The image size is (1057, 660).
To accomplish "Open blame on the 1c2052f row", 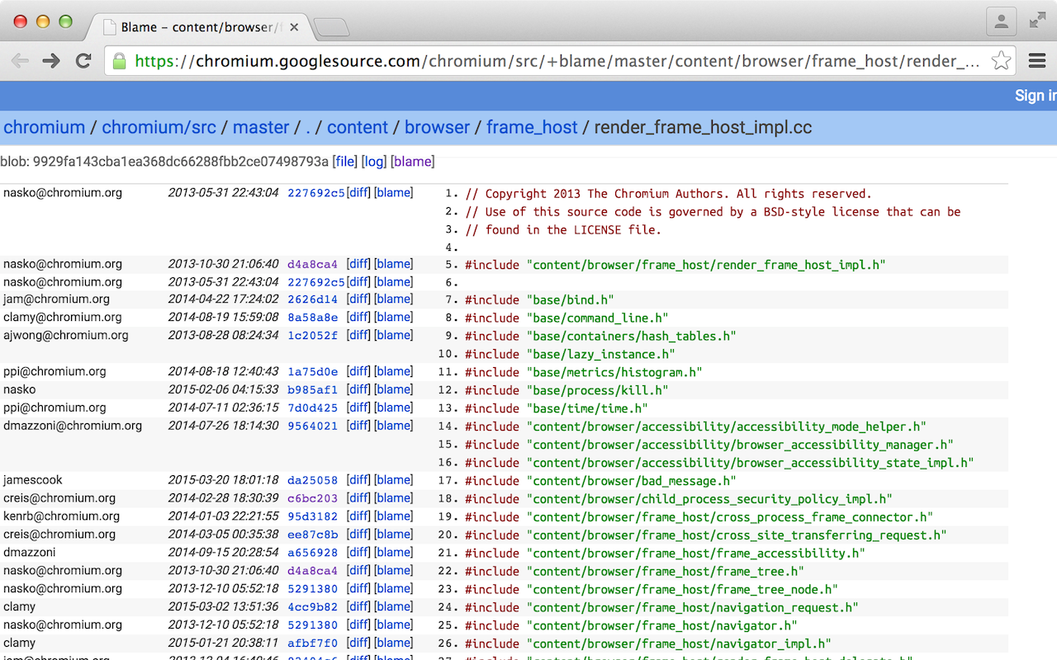I will click(x=394, y=336).
